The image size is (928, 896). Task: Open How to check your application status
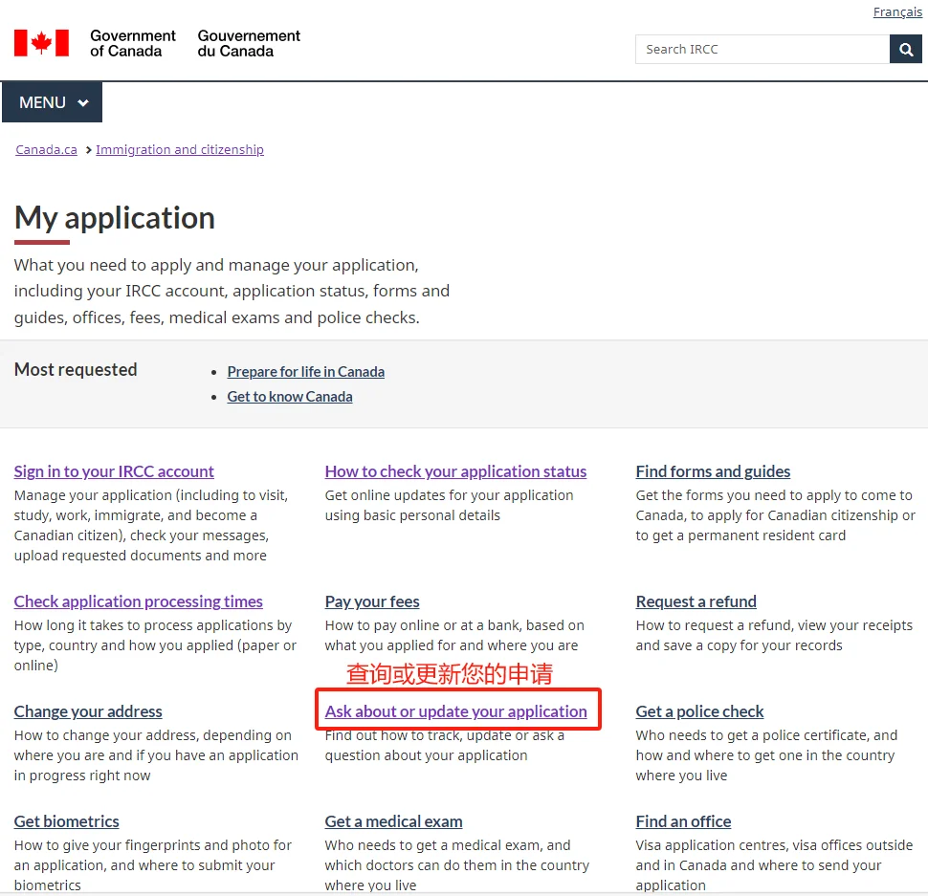coord(455,470)
